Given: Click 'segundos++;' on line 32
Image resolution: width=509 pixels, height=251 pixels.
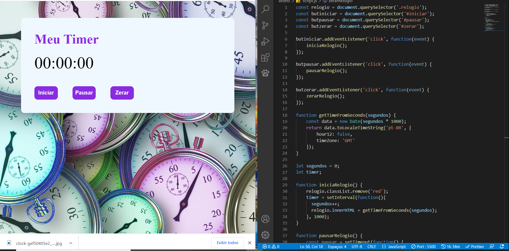Looking at the screenshot, I should point(325,204).
